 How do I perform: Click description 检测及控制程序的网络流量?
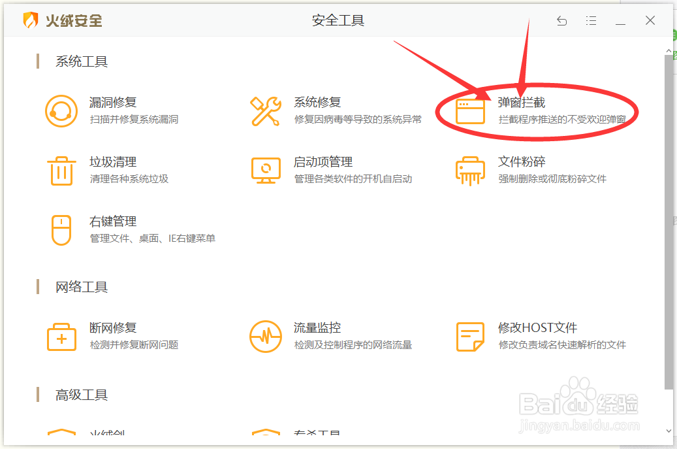coord(353,345)
